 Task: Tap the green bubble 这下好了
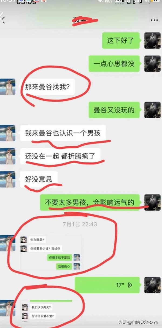pos(121,41)
